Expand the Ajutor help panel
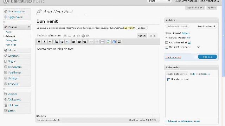The image size is (225, 126). [212, 8]
